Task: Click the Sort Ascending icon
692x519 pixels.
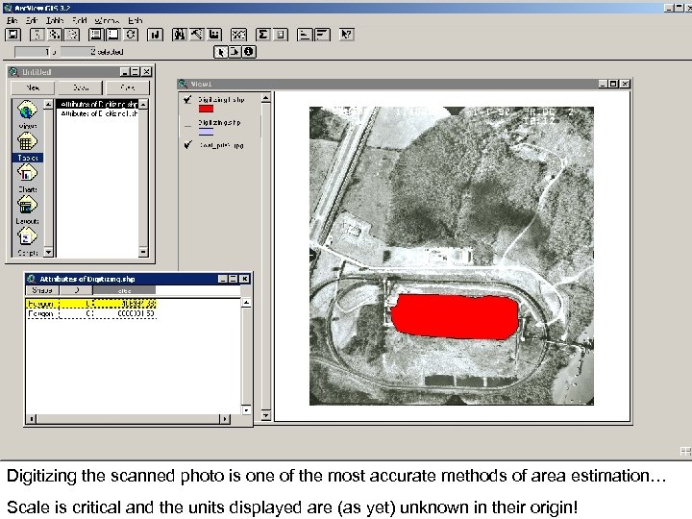Action: [x=305, y=35]
